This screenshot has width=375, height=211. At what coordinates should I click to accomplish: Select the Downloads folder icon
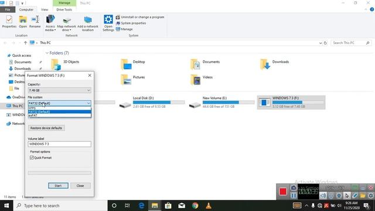point(265,64)
